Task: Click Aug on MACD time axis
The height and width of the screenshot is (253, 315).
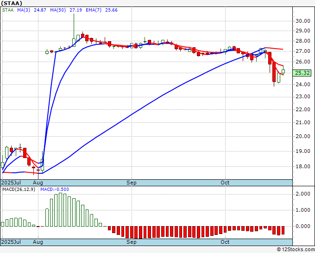Action: pos(38,242)
